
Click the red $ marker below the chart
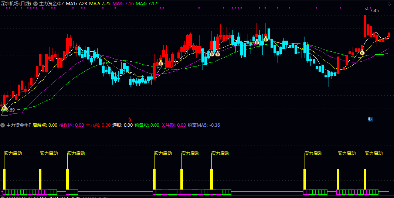pyautogui.click(x=129, y=119)
